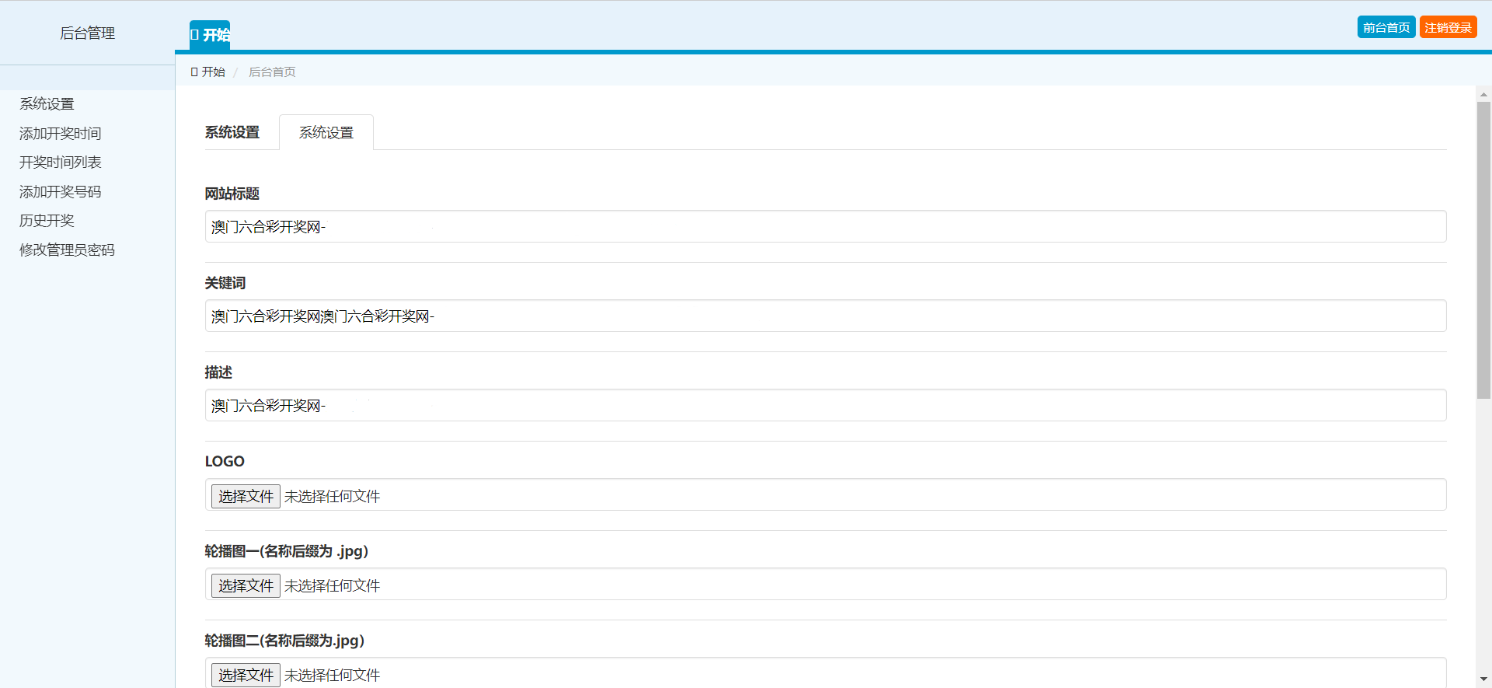Open 系统设置 in the sidebar

(47, 104)
